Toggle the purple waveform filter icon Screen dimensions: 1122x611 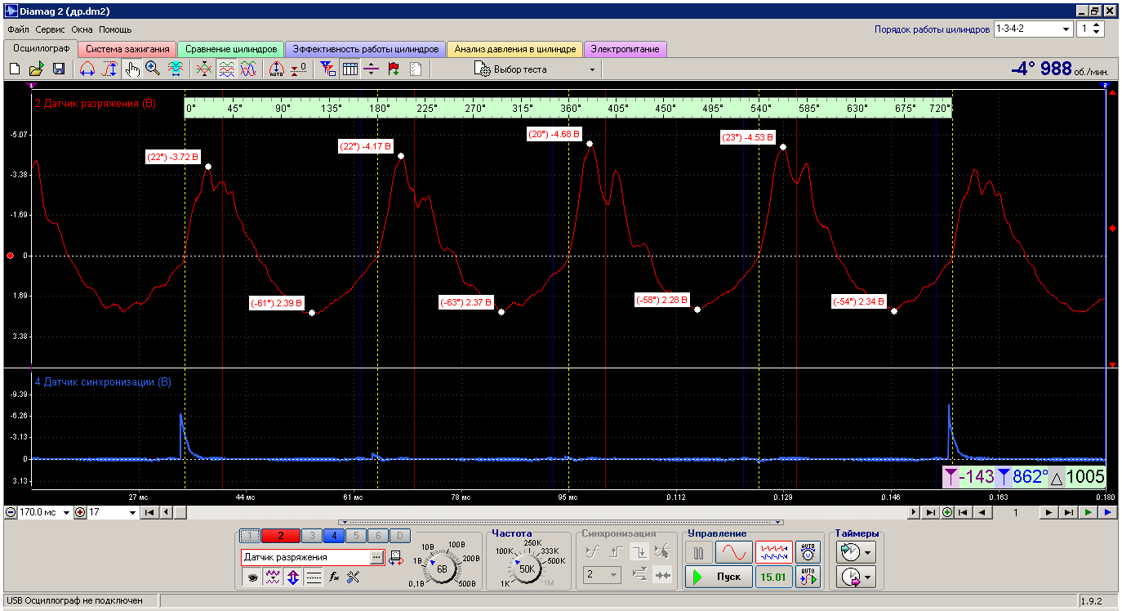pyautogui.click(x=273, y=577)
